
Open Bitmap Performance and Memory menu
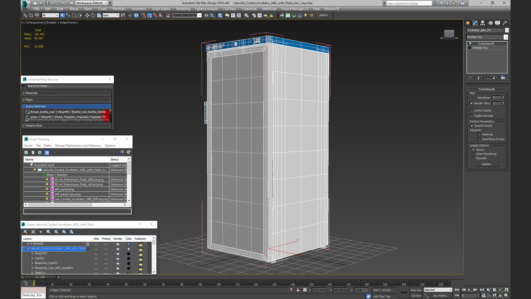tap(78, 146)
